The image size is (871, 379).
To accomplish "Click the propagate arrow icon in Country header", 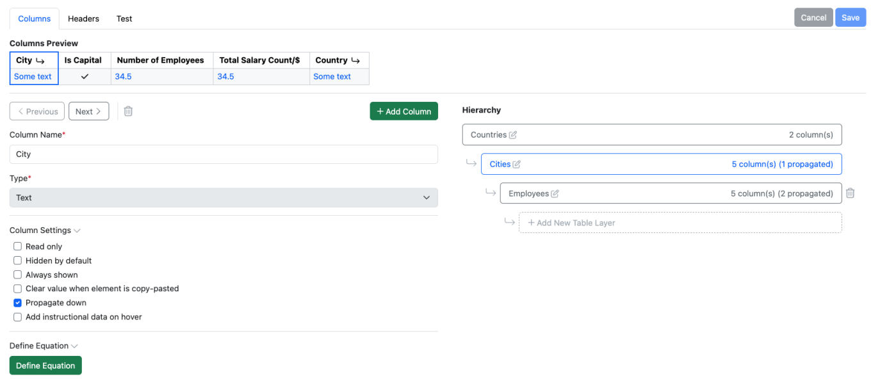I will coord(355,61).
